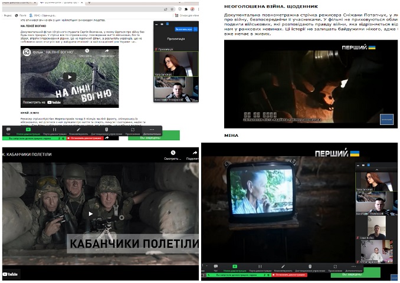Click Комментировать pencil in Zoom toolbar under the TV-set video
Viewport: 400px width, 283px height.
point(283,268)
